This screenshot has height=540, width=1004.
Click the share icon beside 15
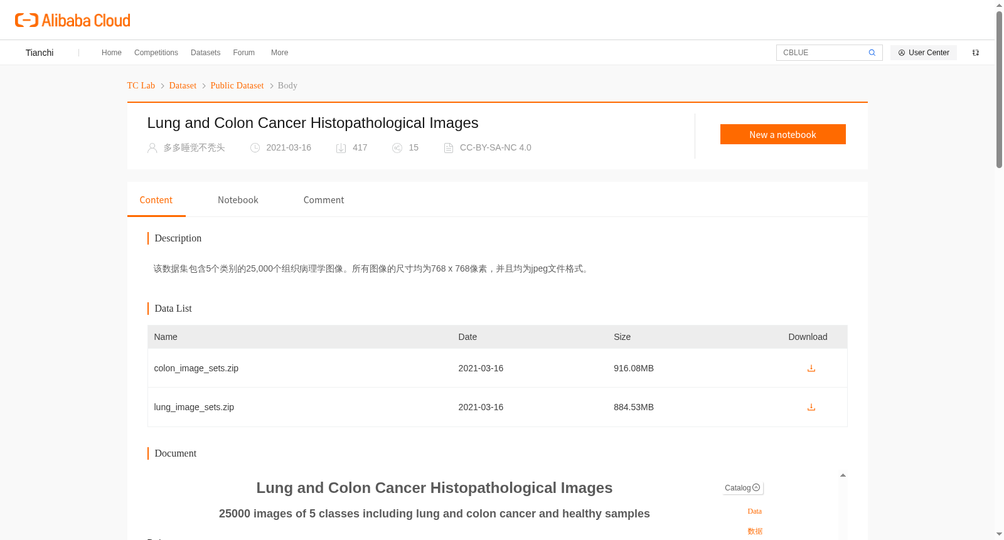coord(397,148)
